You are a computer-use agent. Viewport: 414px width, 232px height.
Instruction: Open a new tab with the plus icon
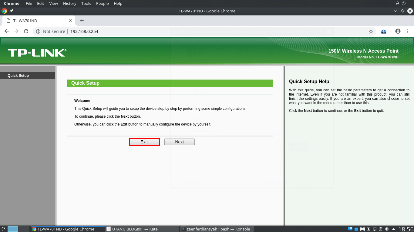[x=82, y=21]
